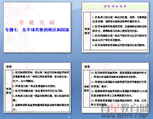Click slide number 3 label
Viewport: 153px width, 119px height.
point(69,117)
